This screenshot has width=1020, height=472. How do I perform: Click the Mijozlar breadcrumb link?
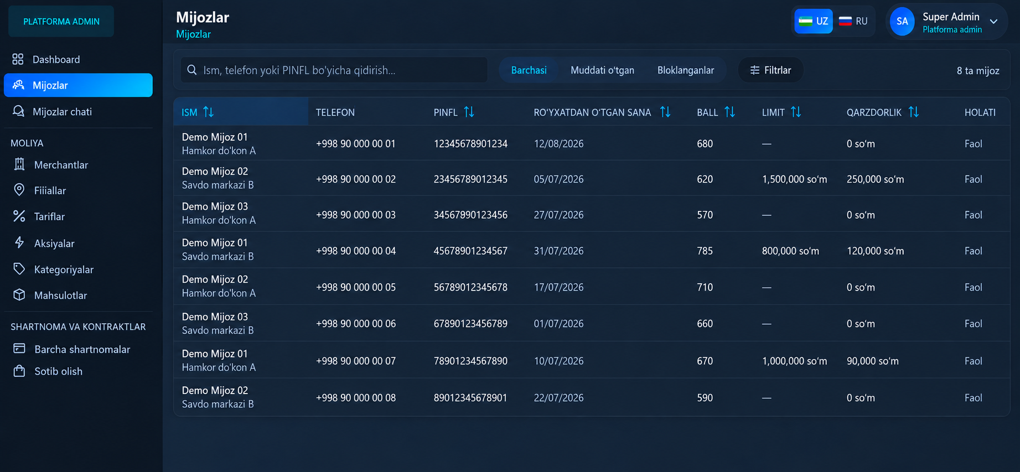pyautogui.click(x=193, y=34)
